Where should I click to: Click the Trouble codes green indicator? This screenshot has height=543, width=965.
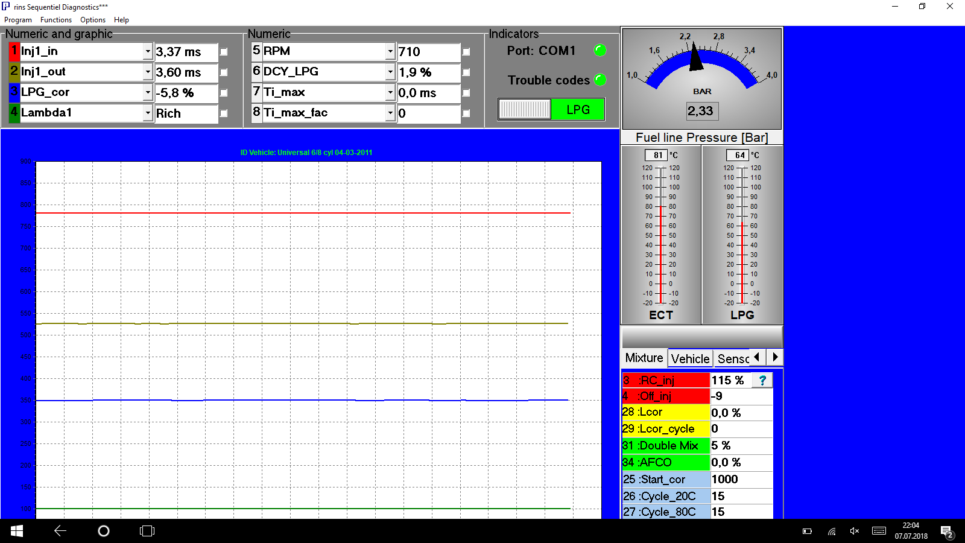point(600,80)
